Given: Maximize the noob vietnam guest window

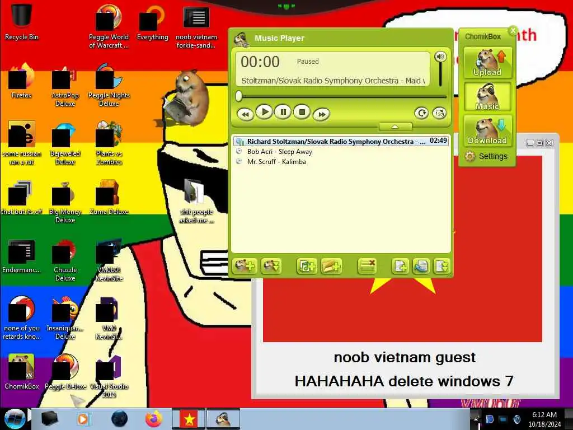Looking at the screenshot, I should pos(540,143).
